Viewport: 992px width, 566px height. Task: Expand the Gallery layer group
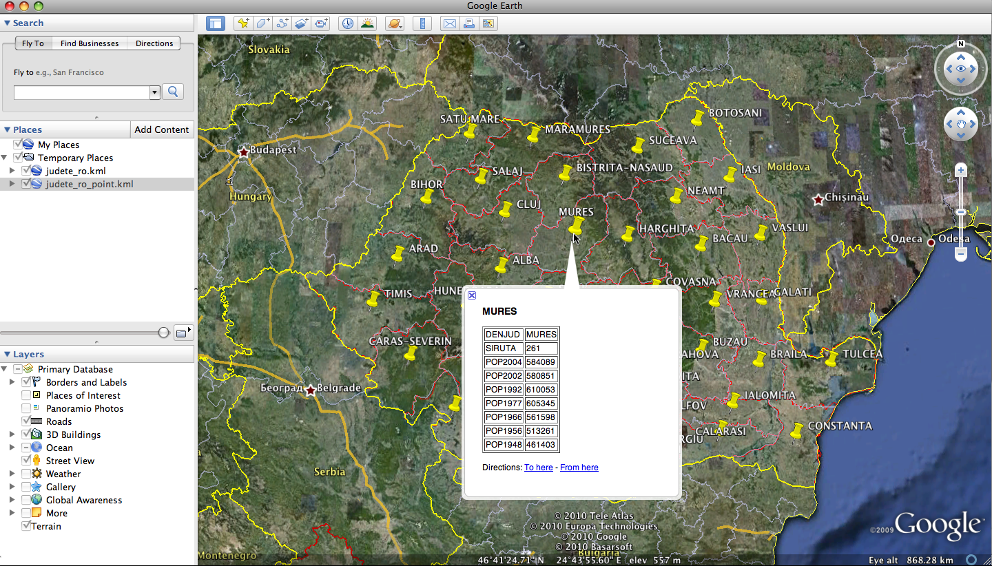coord(12,487)
